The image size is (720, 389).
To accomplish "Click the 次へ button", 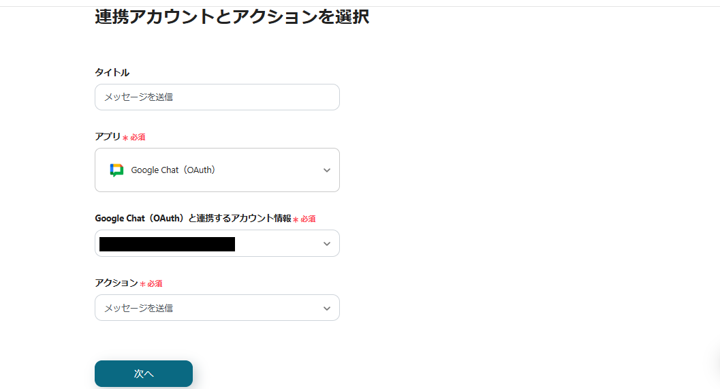I will coord(144,373).
